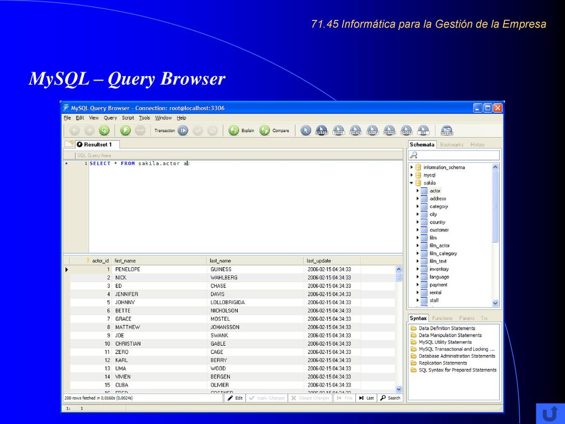Open the Script menu
The width and height of the screenshot is (565, 424).
click(x=128, y=118)
